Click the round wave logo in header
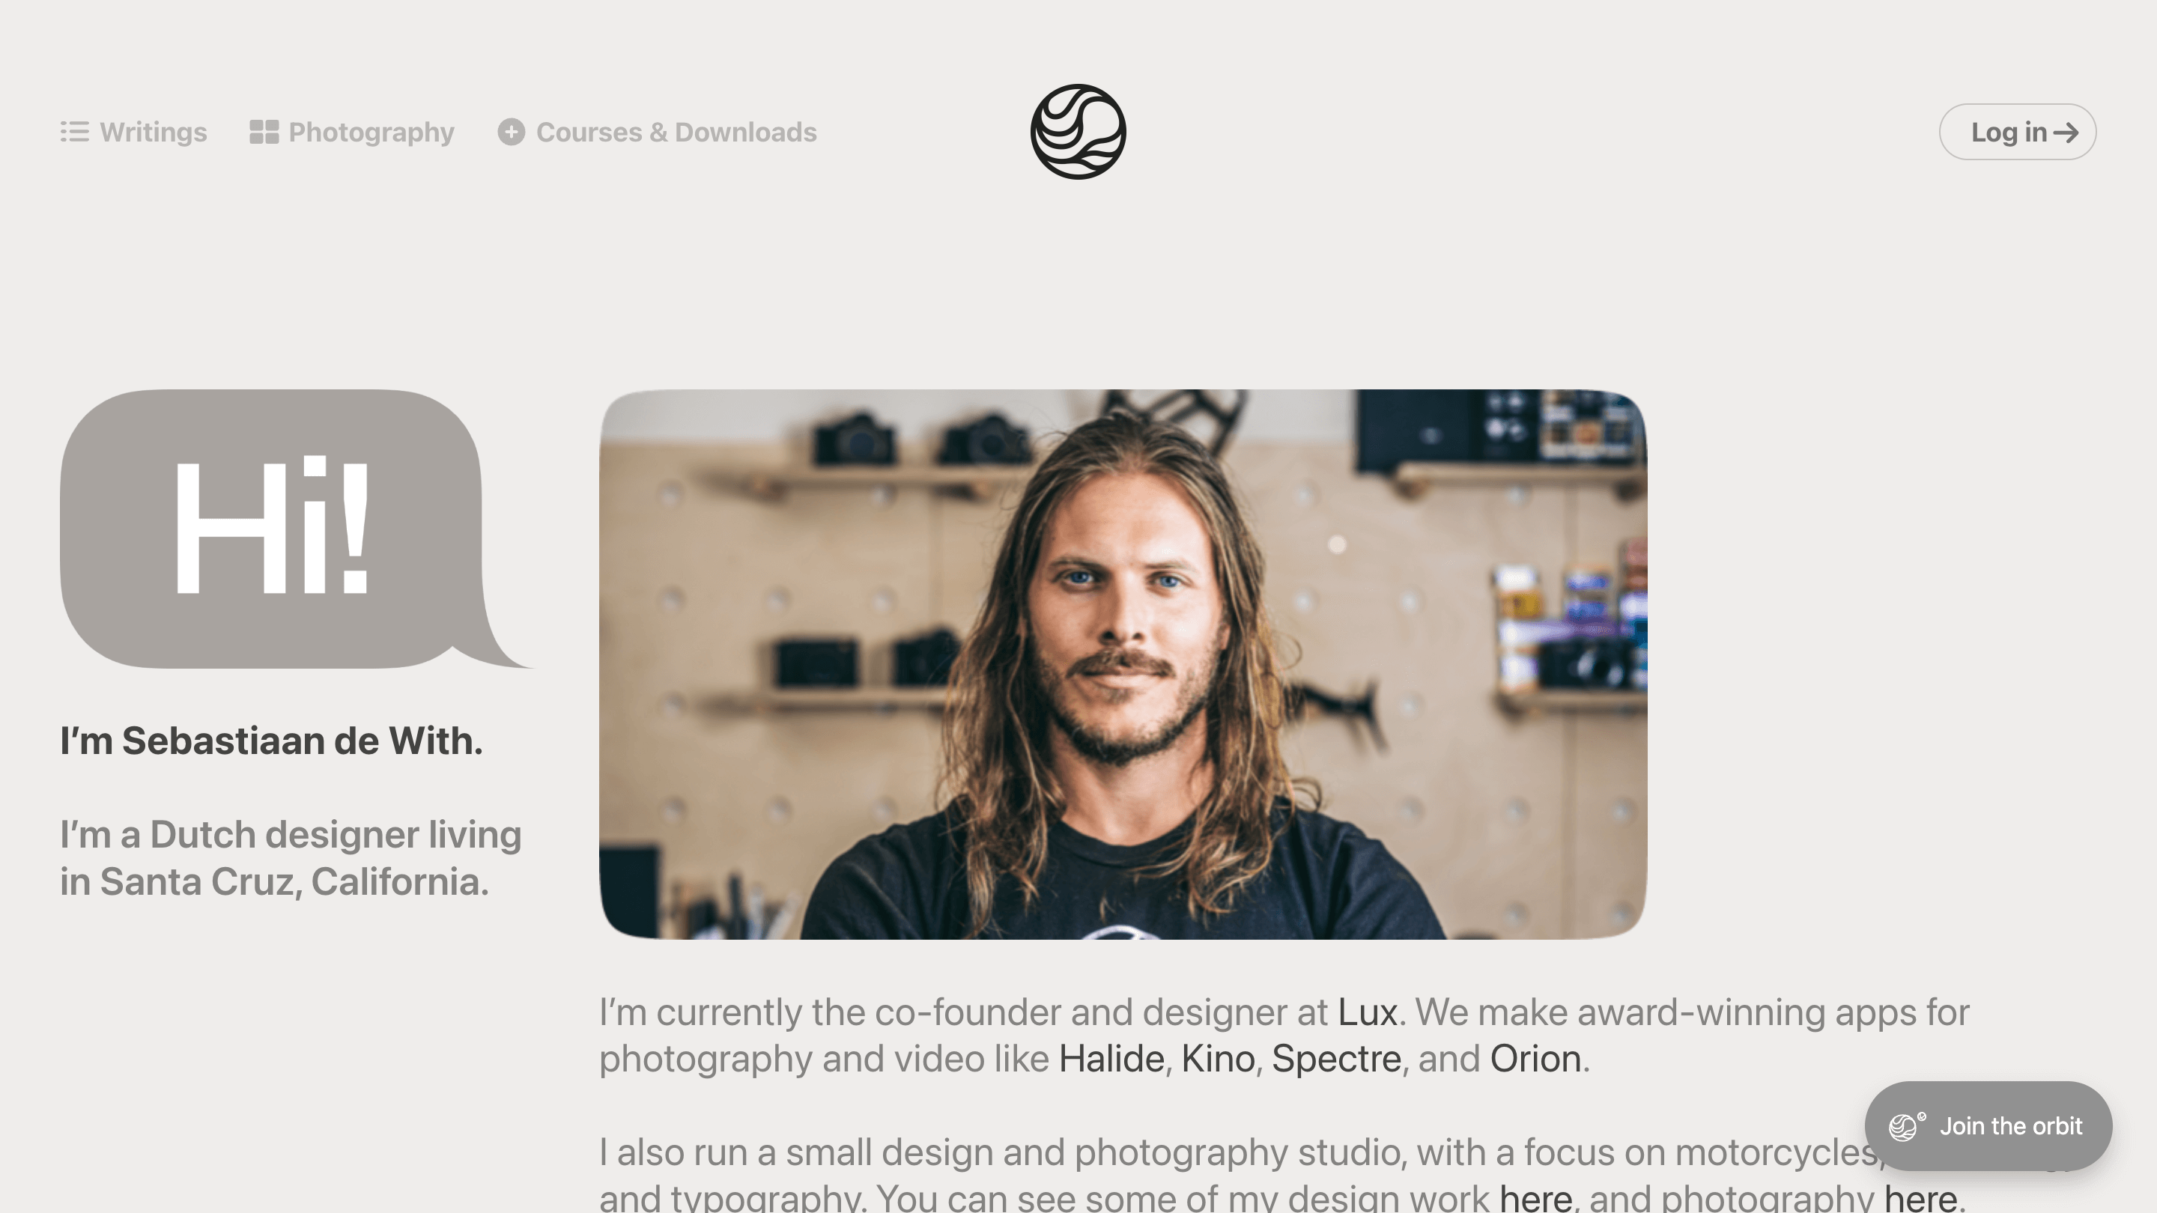 click(x=1078, y=132)
